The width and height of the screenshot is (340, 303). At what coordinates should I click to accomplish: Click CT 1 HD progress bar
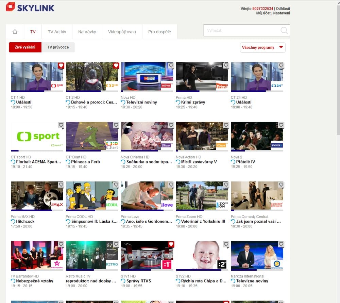pyautogui.click(x=37, y=91)
